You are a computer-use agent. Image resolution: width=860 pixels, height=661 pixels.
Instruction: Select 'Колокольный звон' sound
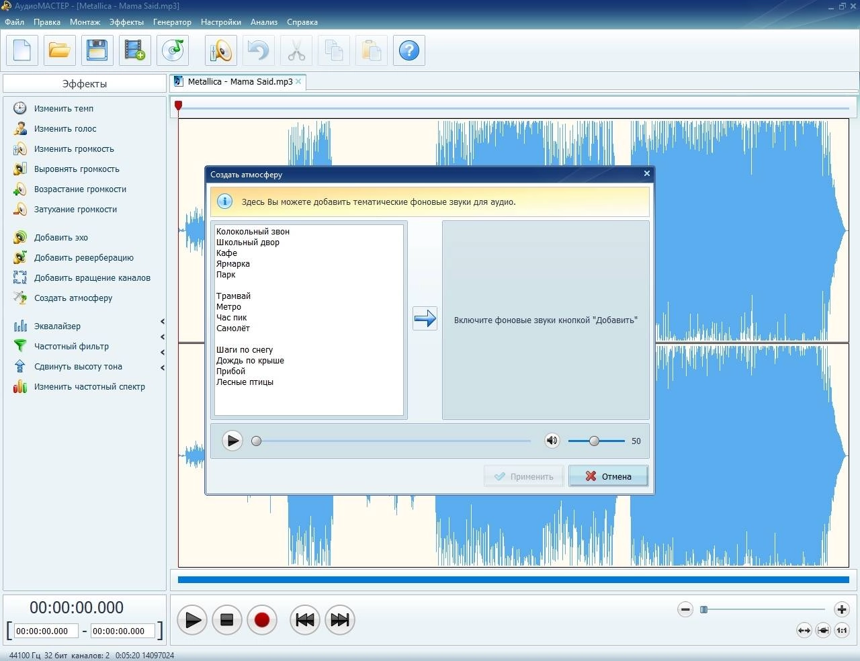(x=253, y=231)
